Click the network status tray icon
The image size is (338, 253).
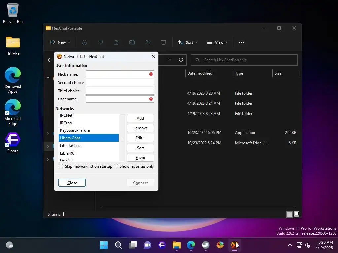pos(299,245)
